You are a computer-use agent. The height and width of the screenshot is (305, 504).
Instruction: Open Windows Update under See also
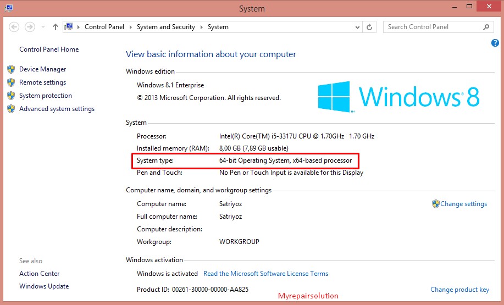click(x=44, y=286)
